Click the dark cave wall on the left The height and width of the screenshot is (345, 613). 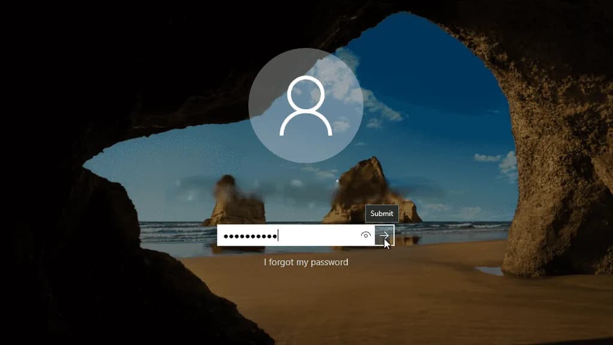pos(48,180)
